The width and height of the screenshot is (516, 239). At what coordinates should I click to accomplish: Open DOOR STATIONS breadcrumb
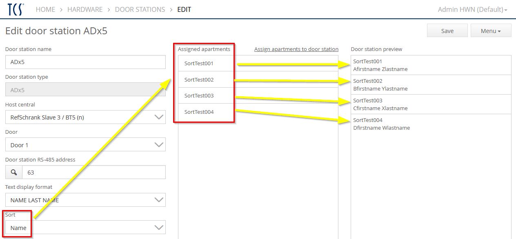point(140,9)
